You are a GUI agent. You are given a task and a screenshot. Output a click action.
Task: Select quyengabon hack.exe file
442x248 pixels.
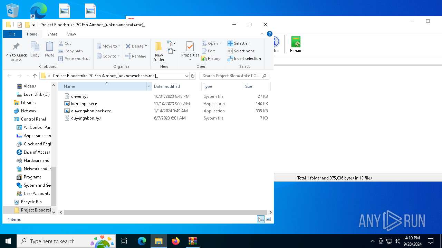(91, 111)
